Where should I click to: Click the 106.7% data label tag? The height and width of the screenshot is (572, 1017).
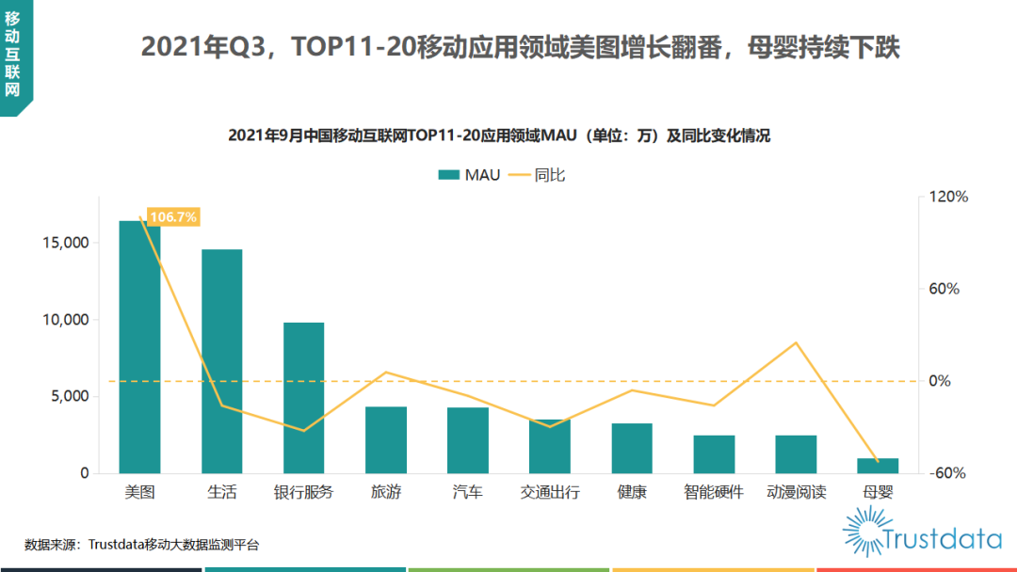[173, 217]
